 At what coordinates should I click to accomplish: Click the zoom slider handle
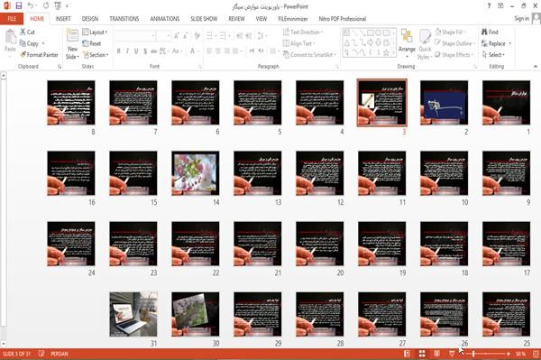tap(473, 354)
